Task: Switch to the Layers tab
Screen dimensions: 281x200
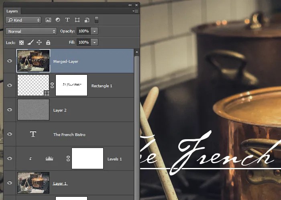Action: (12, 11)
